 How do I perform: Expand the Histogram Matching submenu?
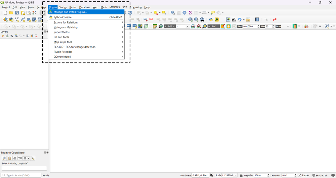(x=86, y=27)
